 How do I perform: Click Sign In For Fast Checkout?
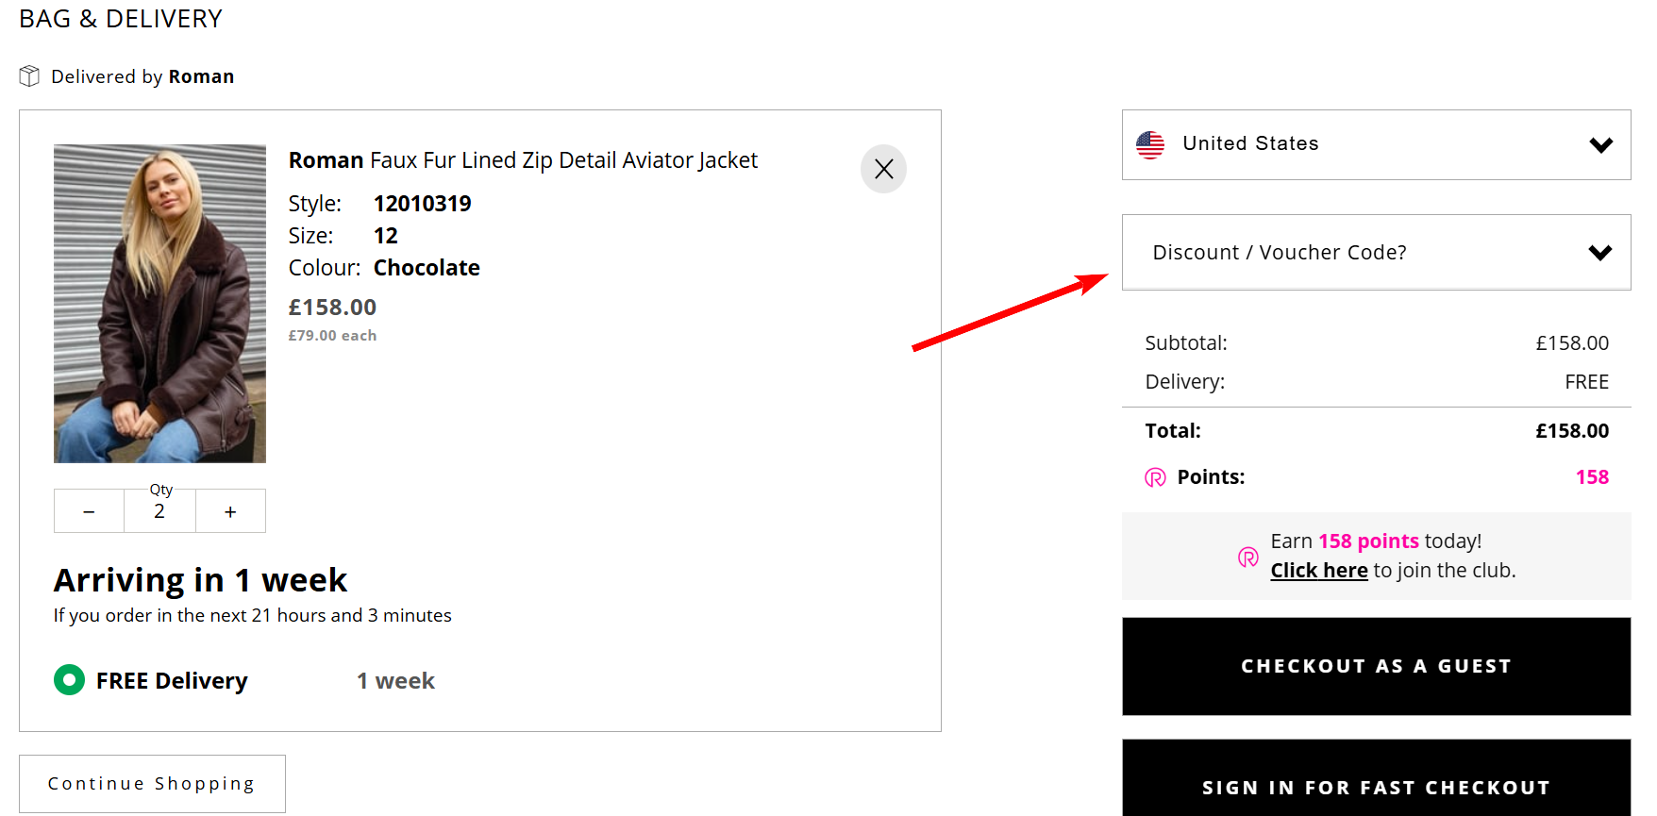(1375, 787)
